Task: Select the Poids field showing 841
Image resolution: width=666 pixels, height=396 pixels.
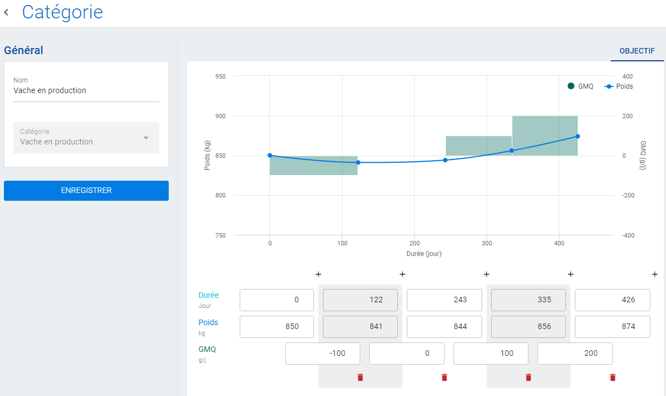Action: click(360, 326)
